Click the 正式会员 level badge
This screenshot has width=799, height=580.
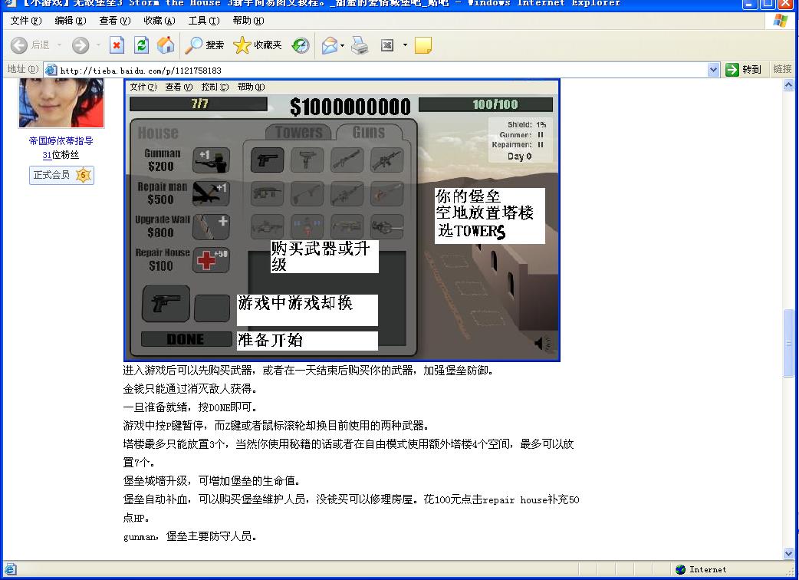point(61,176)
